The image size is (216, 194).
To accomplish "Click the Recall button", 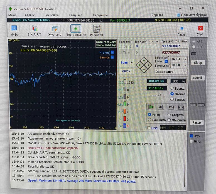I will [x=197, y=78].
